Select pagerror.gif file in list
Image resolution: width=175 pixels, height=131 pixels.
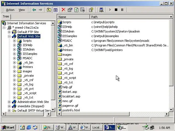point(70,106)
